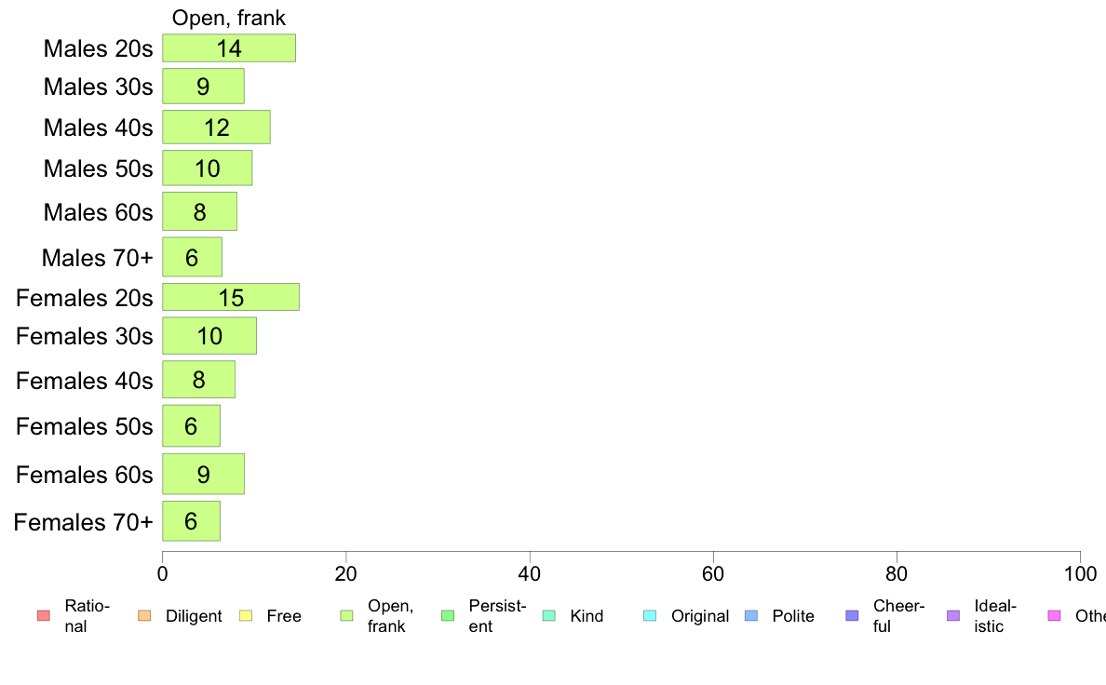Click the Open, frank column header
Viewport: 1106px width, 685px height.
tap(229, 18)
